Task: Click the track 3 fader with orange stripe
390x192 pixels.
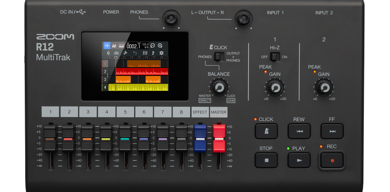Action: pyautogui.click(x=87, y=138)
